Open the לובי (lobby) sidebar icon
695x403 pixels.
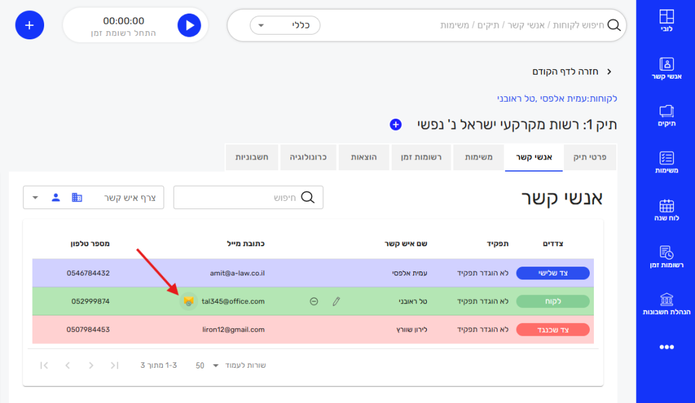[x=666, y=22]
